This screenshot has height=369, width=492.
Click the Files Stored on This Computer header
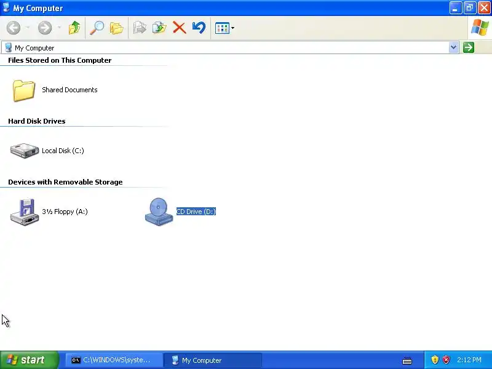(60, 60)
